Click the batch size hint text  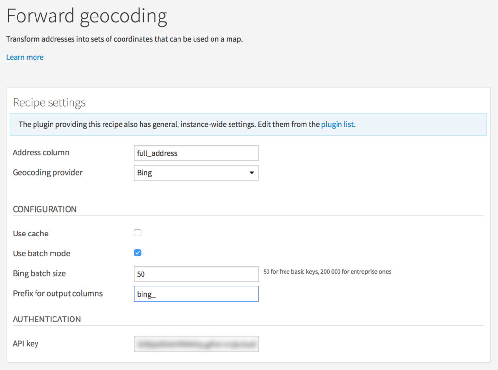point(327,272)
